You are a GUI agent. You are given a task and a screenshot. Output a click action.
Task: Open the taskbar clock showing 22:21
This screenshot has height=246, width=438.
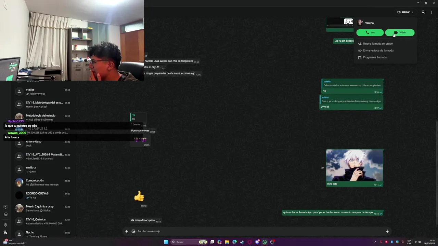tap(429, 242)
